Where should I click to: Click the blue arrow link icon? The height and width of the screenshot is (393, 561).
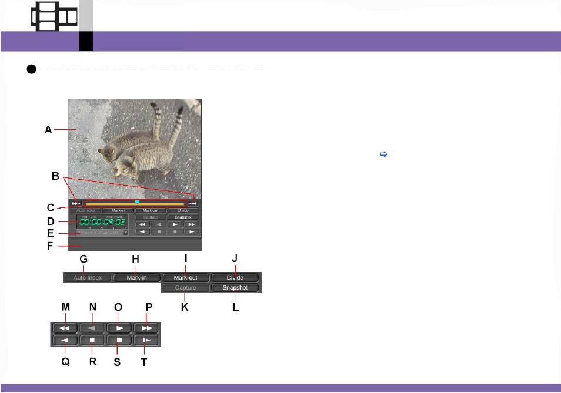click(383, 154)
